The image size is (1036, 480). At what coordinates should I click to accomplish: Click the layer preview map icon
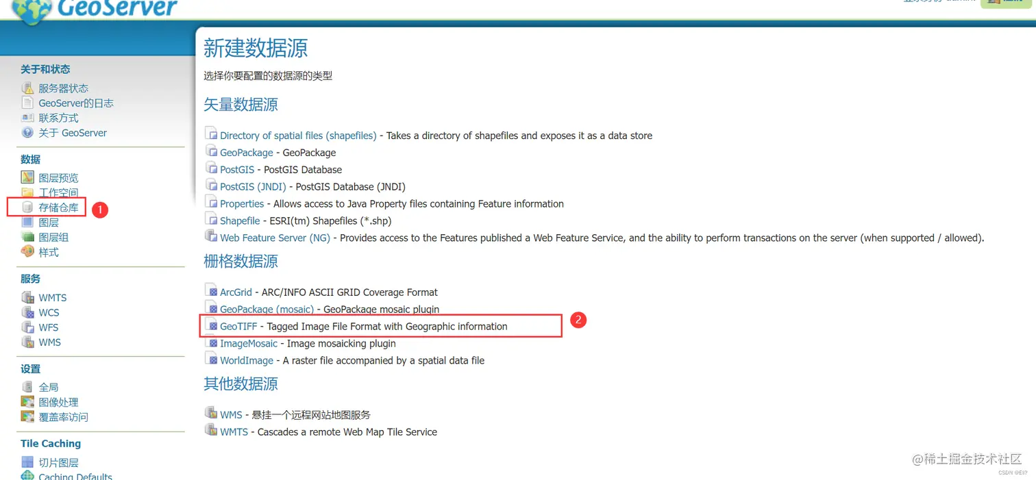click(27, 177)
